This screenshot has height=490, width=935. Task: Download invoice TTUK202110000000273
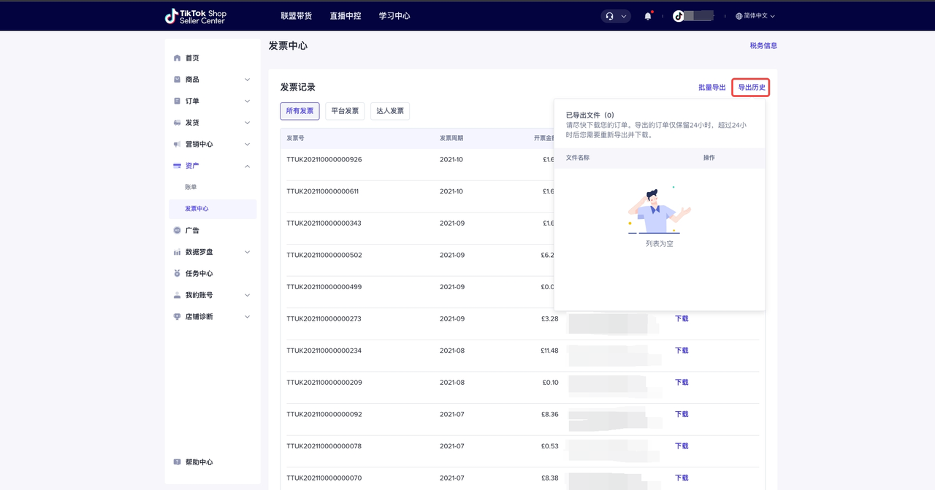pos(681,319)
